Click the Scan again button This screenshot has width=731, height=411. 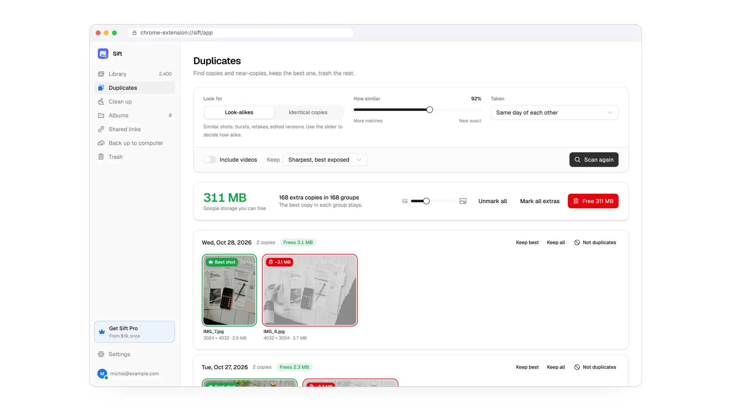coord(594,160)
